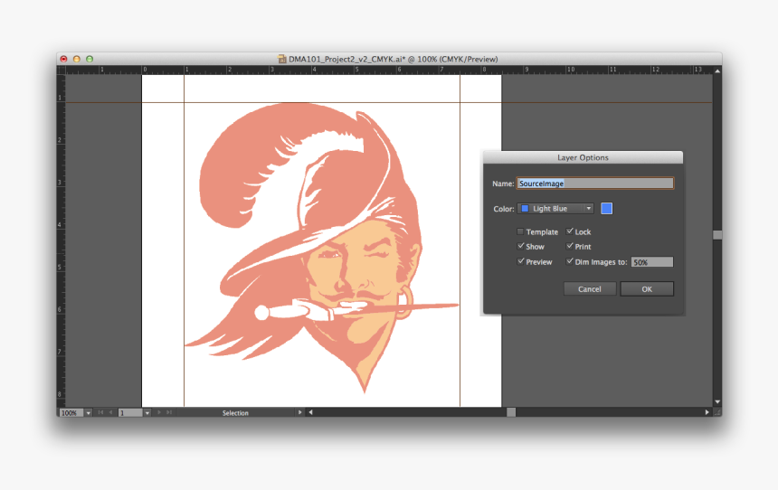
Task: Click vertical scrollbar down arrow
Action: tap(717, 401)
